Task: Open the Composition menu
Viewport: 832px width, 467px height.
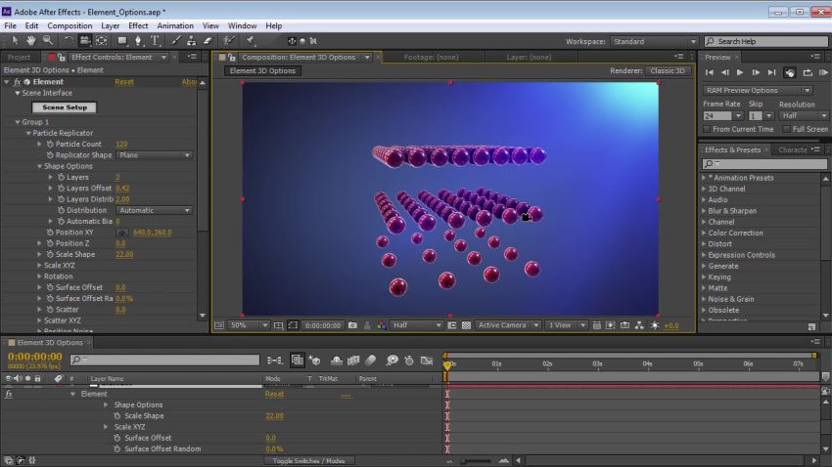Action: [x=69, y=25]
